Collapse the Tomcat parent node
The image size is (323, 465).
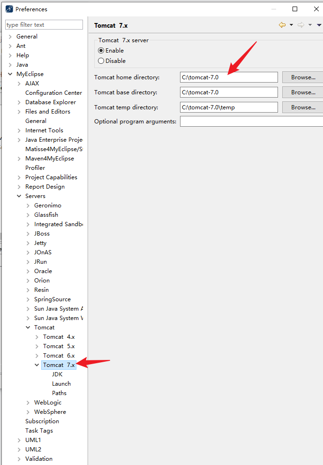28,328
